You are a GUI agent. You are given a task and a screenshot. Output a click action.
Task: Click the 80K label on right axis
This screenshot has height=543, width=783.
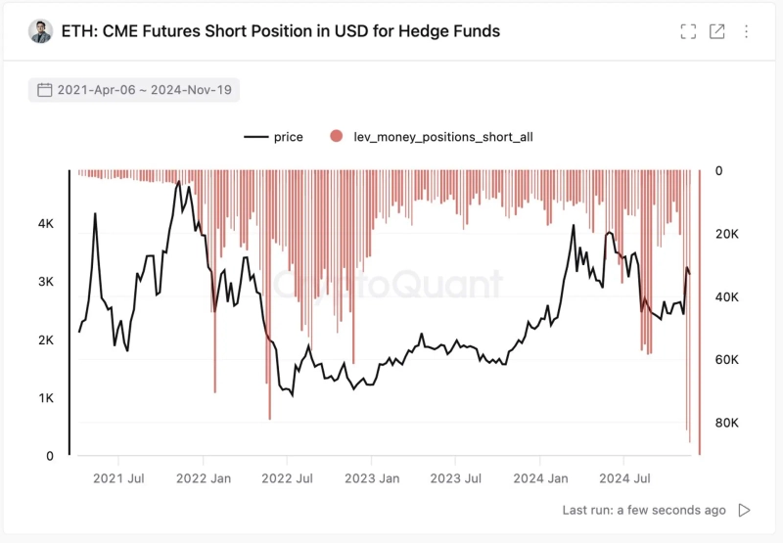727,423
